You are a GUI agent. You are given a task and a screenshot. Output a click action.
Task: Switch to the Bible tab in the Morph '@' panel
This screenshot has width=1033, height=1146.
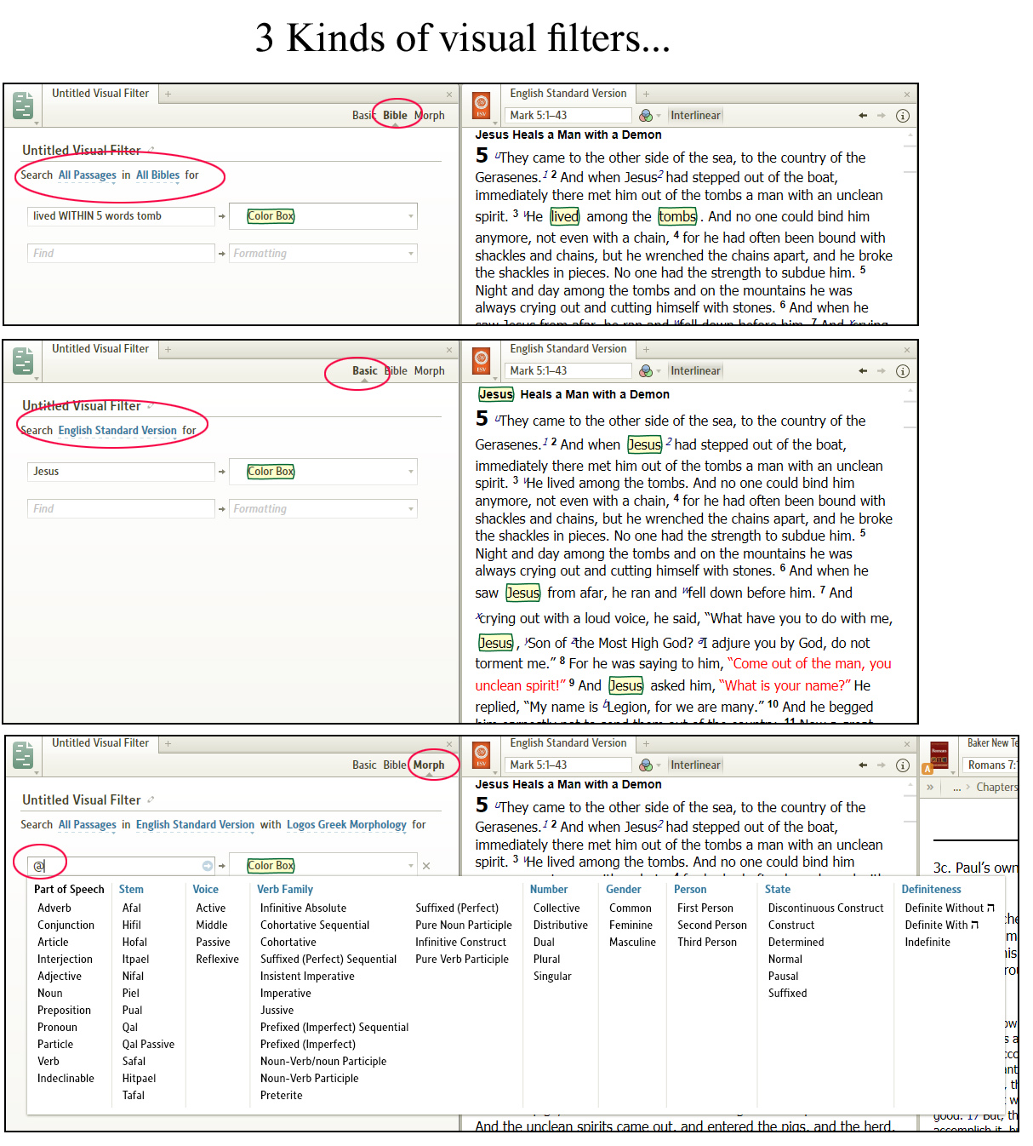395,765
